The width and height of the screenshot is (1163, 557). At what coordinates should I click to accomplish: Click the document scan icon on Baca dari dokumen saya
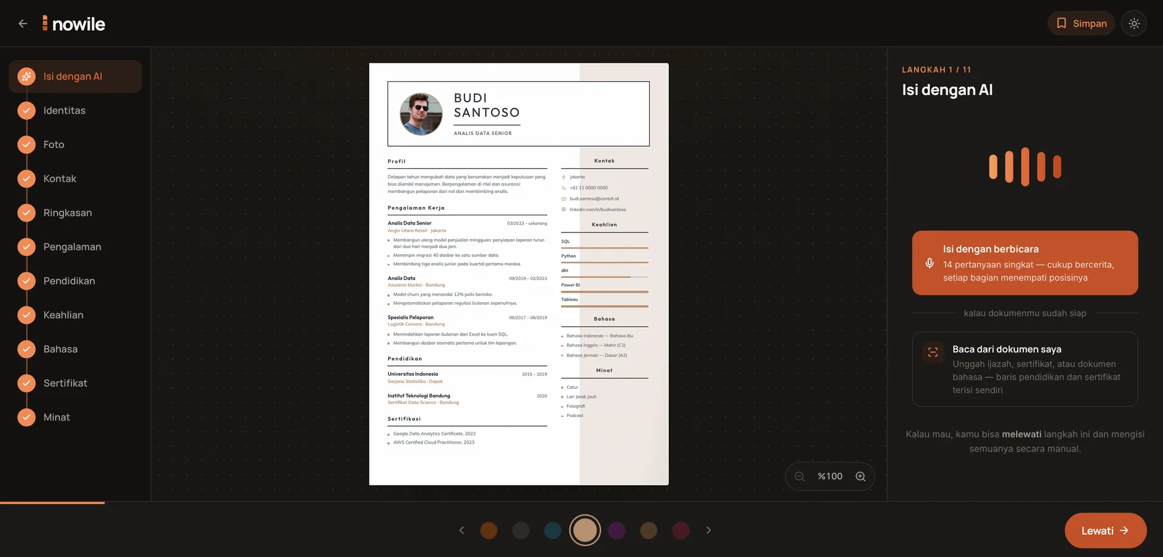pos(933,352)
